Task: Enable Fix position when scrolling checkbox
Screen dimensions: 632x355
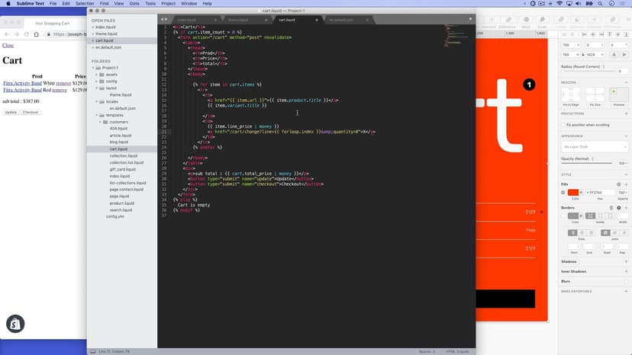Action: point(563,124)
